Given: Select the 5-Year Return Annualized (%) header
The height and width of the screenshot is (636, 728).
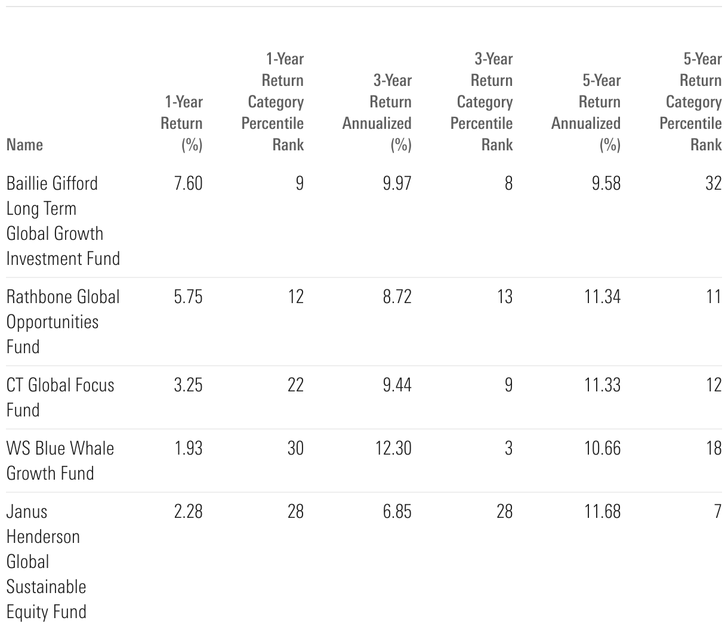Looking at the screenshot, I should coord(585,113).
